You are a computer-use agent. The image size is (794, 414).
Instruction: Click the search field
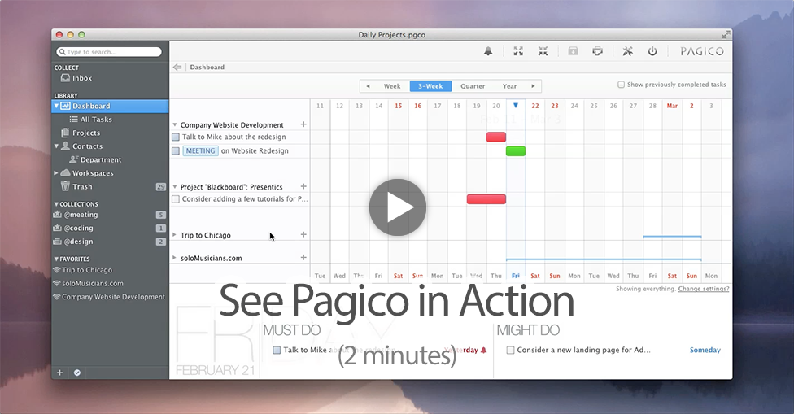109,51
